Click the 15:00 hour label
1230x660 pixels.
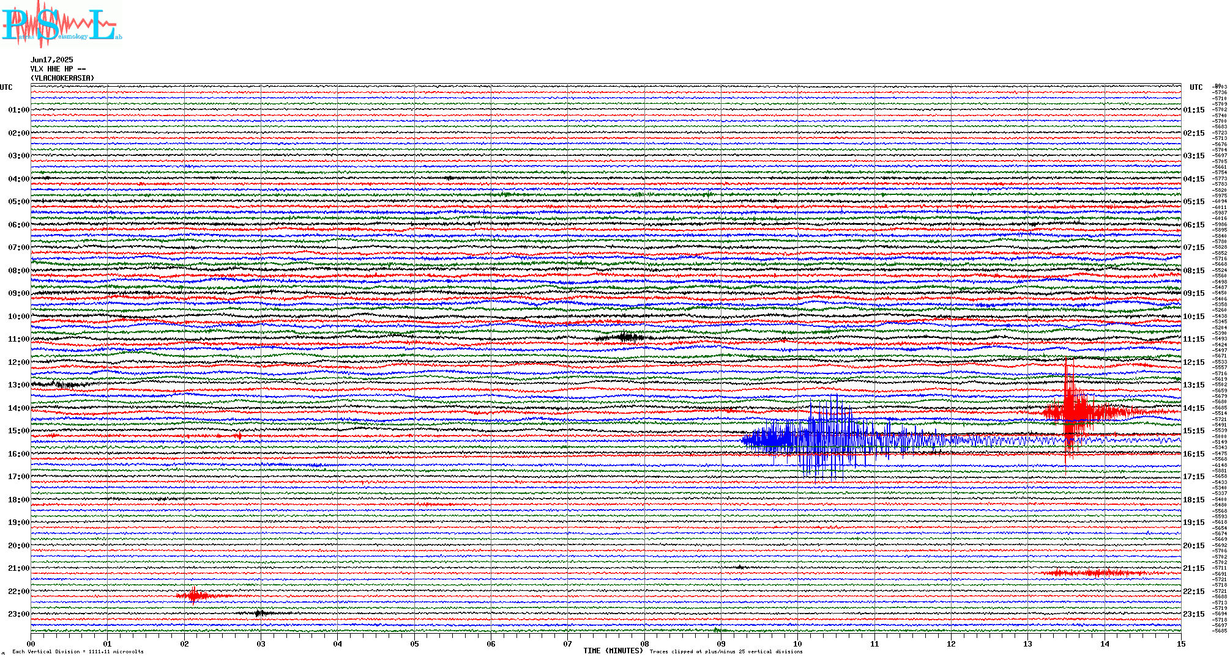(18, 431)
